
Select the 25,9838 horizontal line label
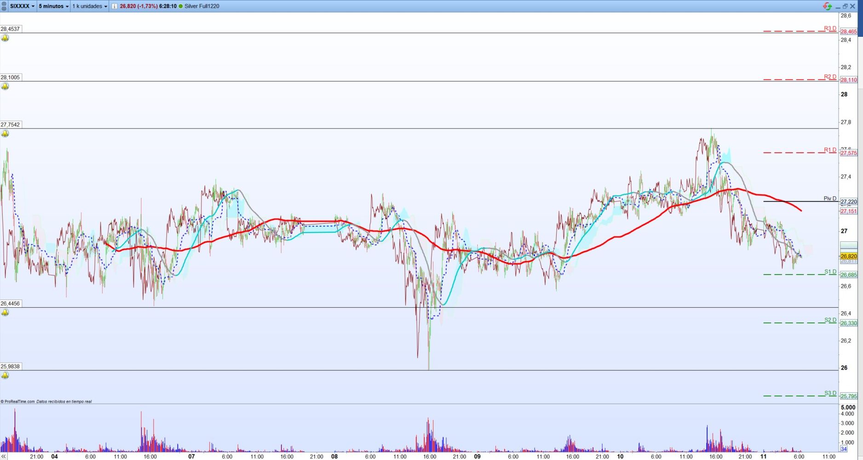pyautogui.click(x=10, y=367)
